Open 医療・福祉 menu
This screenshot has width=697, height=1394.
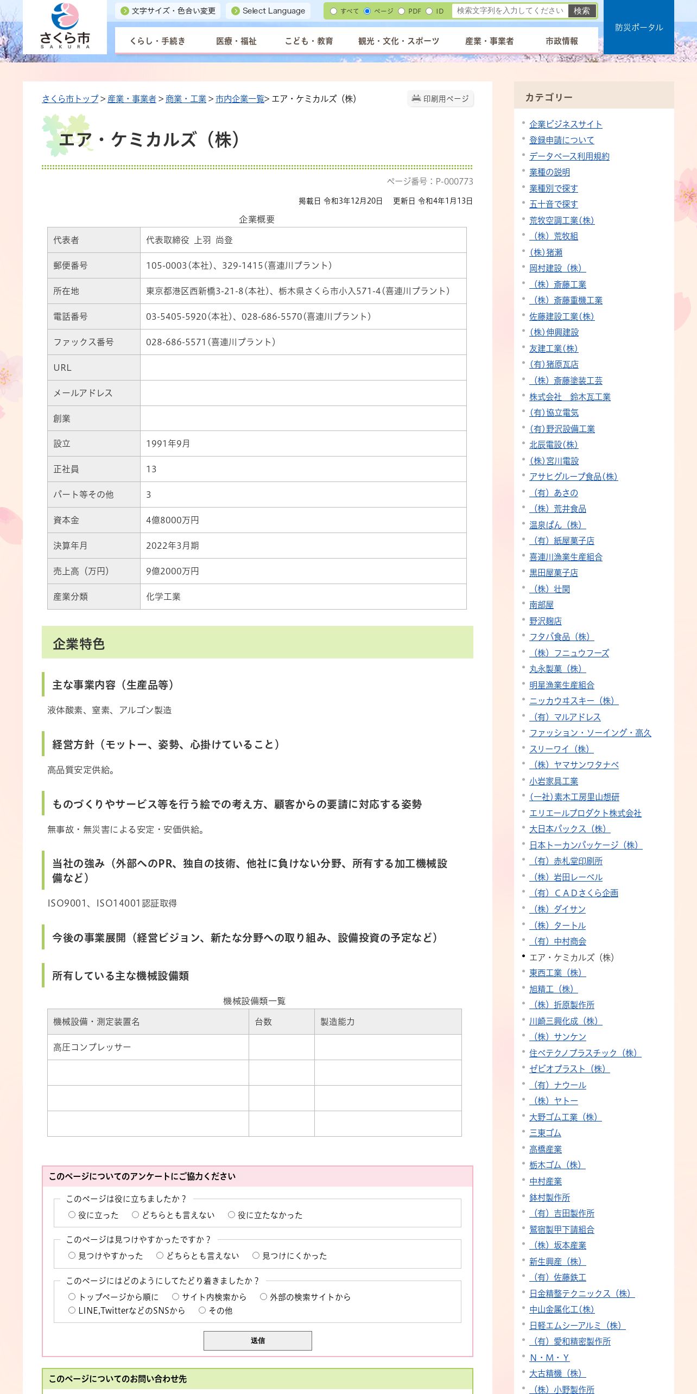pos(236,41)
